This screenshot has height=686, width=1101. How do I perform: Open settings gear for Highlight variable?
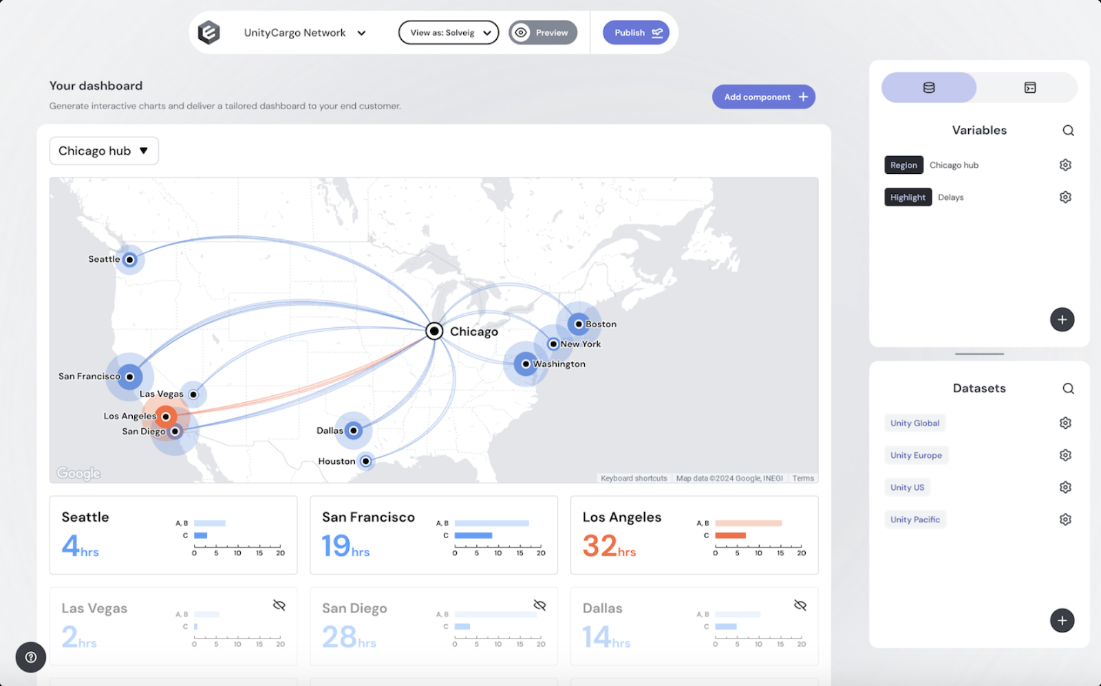click(1065, 197)
